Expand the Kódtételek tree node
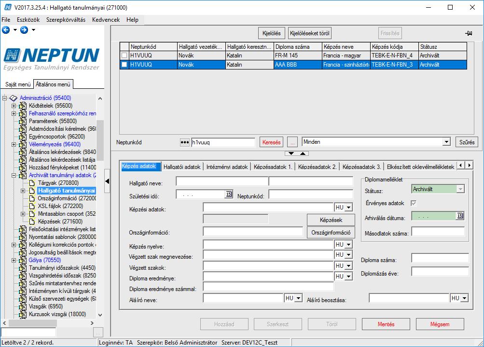 (x=14, y=106)
